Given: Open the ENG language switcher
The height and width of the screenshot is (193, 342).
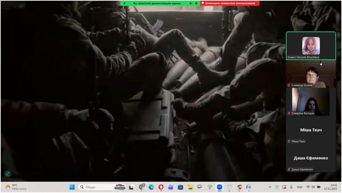Looking at the screenshot, I should point(300,187).
